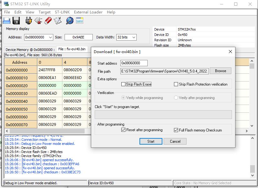Viewport: 258px width, 188px height.
Task: Click log line bl-ovi40.bin checksum 0x003EFFA6
Action: (42, 164)
